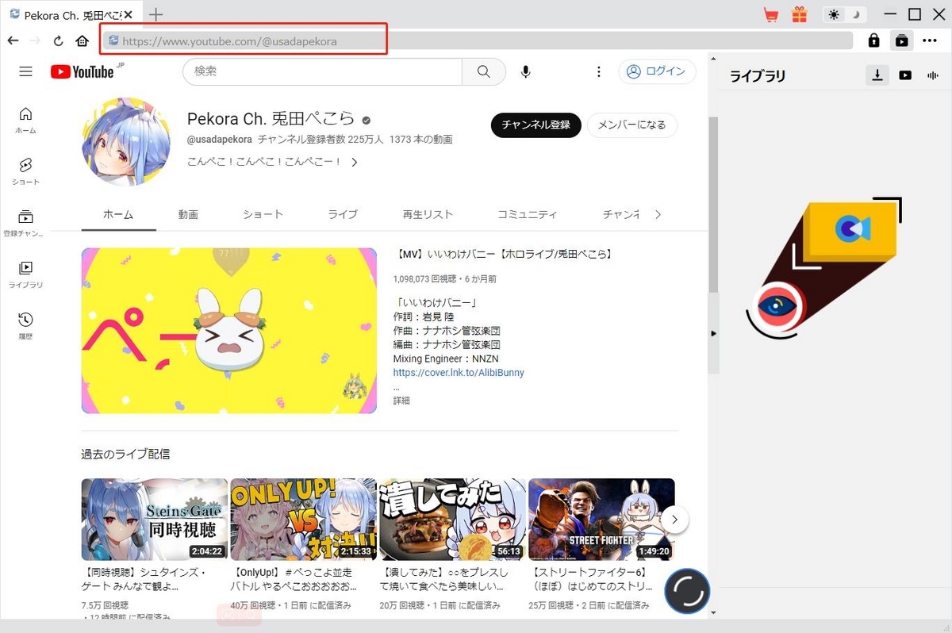
Task: Open the 【MV】いいわけバニー video title
Action: click(x=503, y=255)
